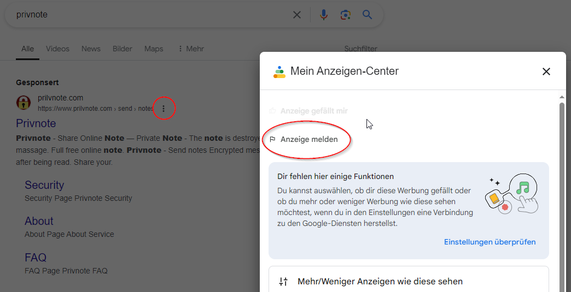Open Google Lens image search
The width and height of the screenshot is (571, 292).
pos(345,15)
